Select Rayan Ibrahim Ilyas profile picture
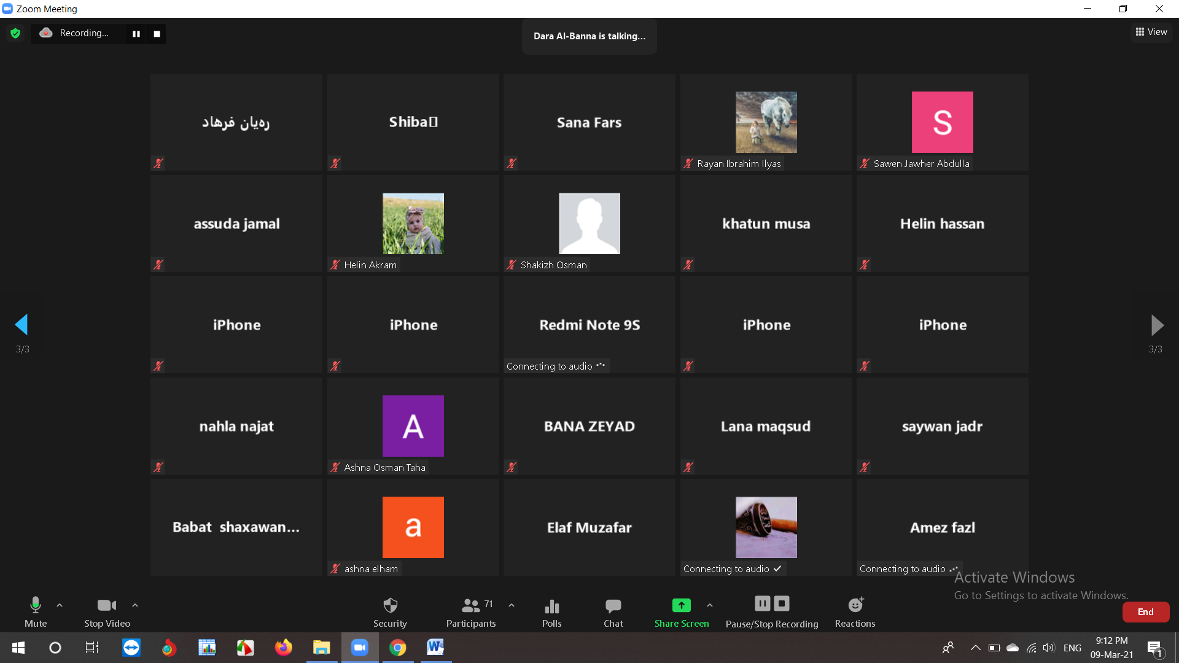The width and height of the screenshot is (1179, 663). [766, 122]
